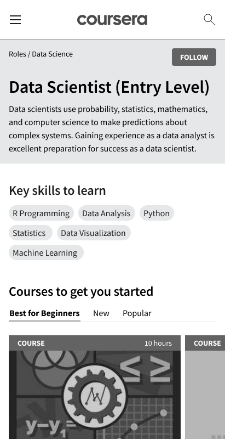Follow the Data Scientist role
Screen dimensions: 225x439
[194, 57]
